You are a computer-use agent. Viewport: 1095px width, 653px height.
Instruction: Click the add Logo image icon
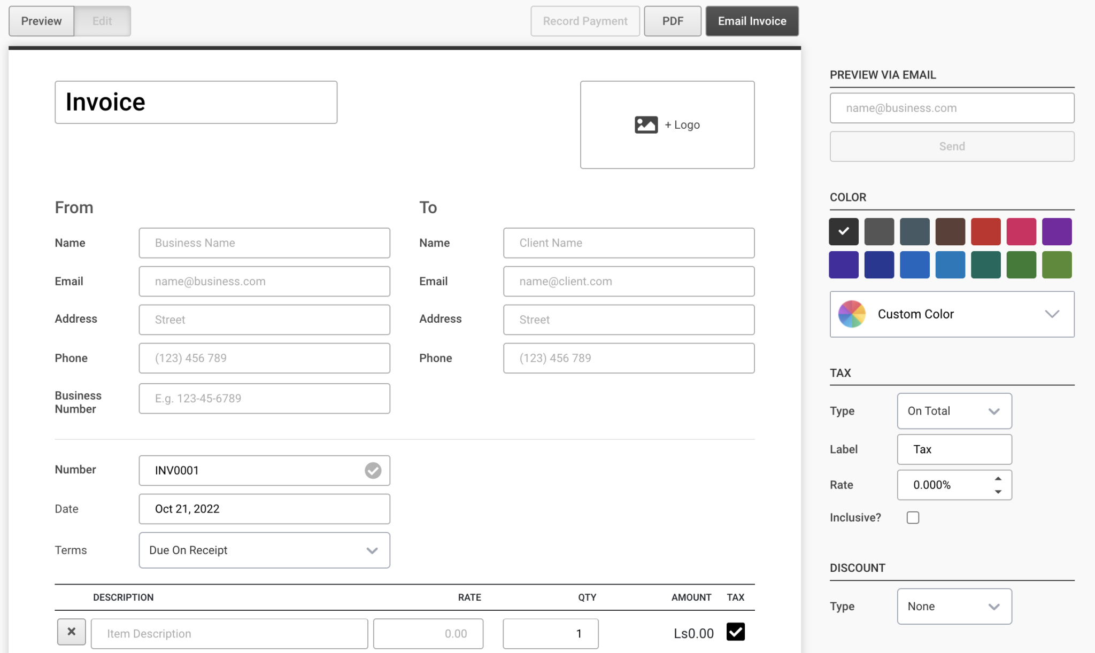[646, 125]
